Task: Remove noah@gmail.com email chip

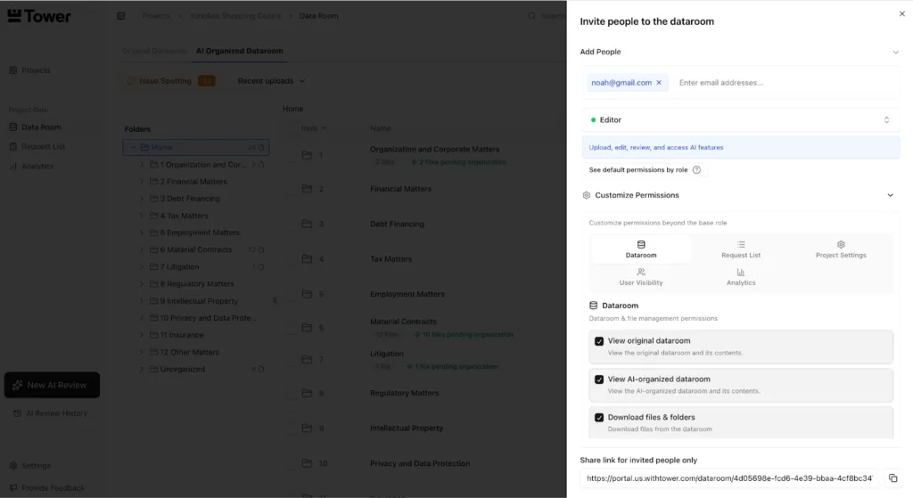Action: point(659,83)
